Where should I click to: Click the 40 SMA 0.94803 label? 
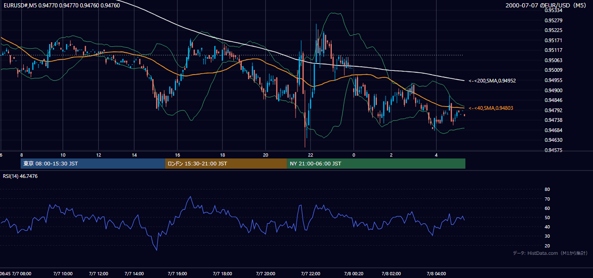(491, 108)
